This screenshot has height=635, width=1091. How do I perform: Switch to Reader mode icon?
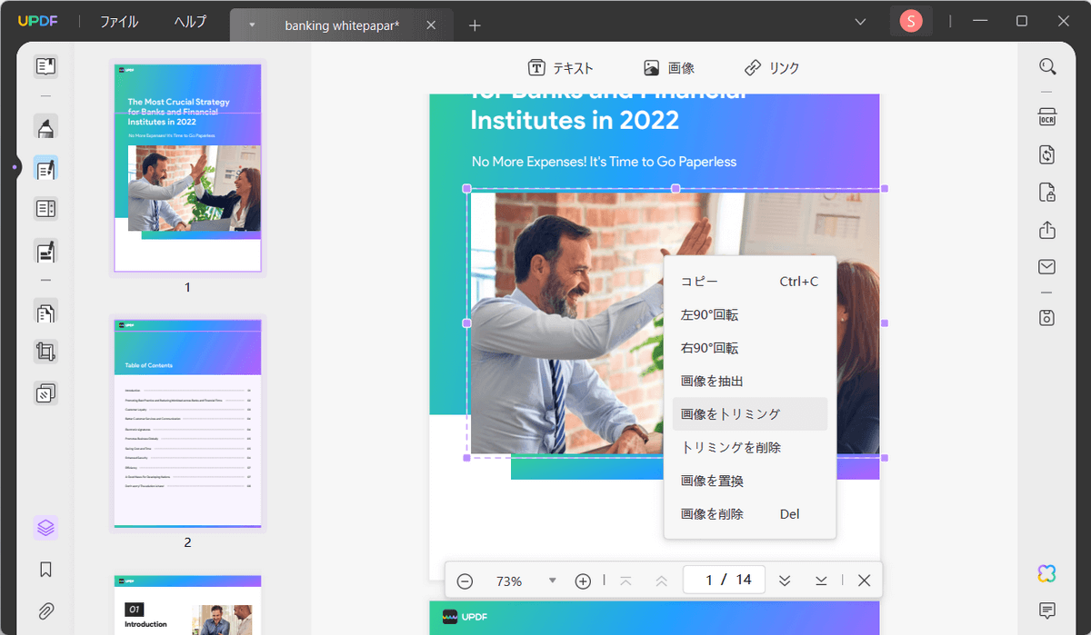[x=45, y=66]
